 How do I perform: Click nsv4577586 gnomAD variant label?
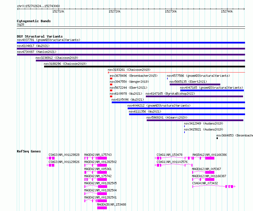tap(198, 76)
